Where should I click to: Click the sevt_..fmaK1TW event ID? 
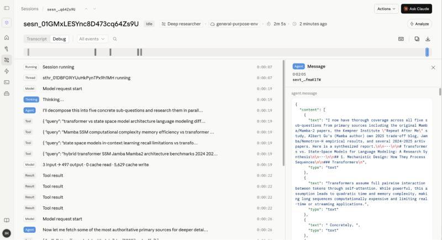coord(307,80)
